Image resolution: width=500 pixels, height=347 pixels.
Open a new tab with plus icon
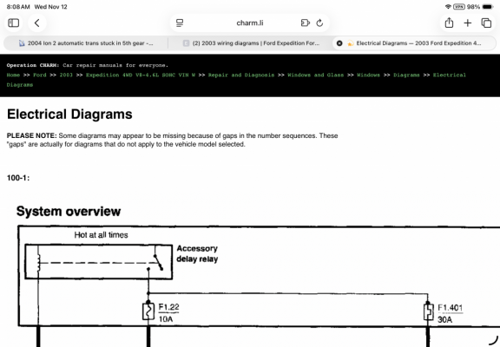point(468,23)
